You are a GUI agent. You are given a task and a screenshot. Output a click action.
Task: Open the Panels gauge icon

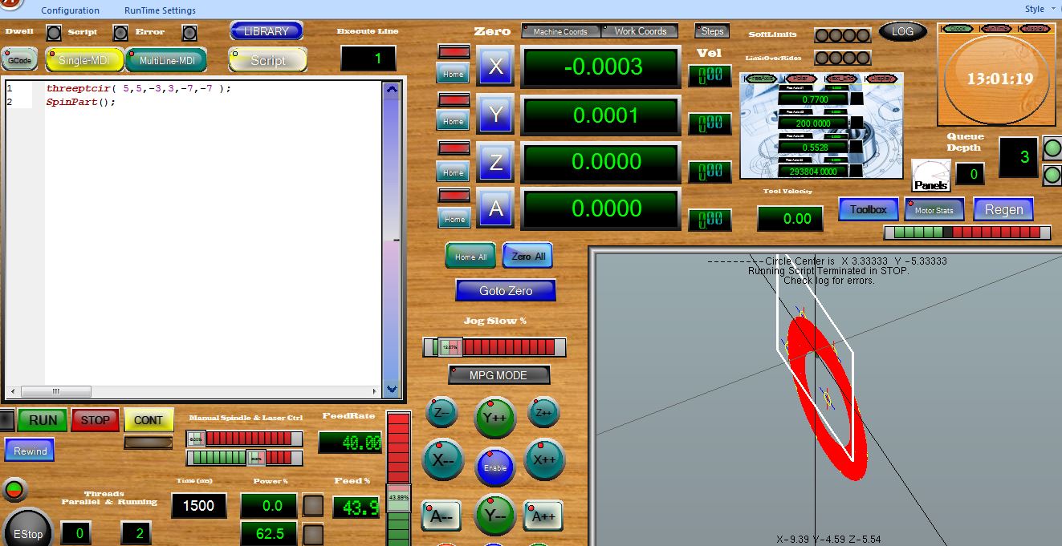pyautogui.click(x=931, y=176)
